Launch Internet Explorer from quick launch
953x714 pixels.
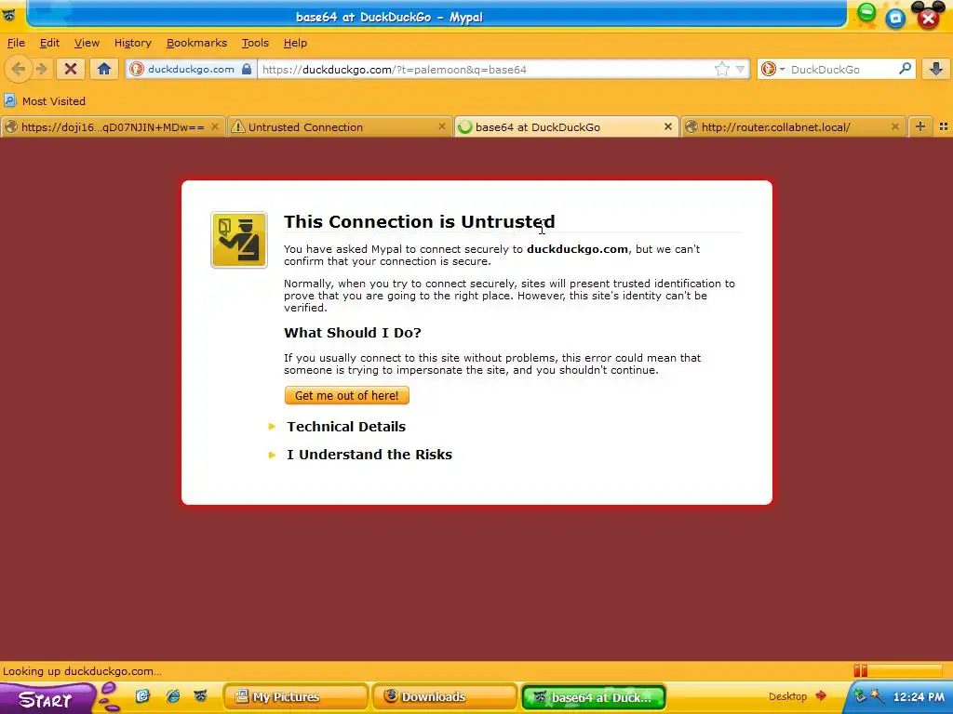coord(172,696)
